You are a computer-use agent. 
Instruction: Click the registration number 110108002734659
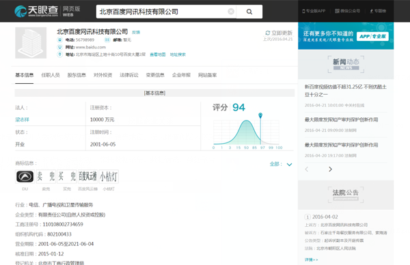63,224
